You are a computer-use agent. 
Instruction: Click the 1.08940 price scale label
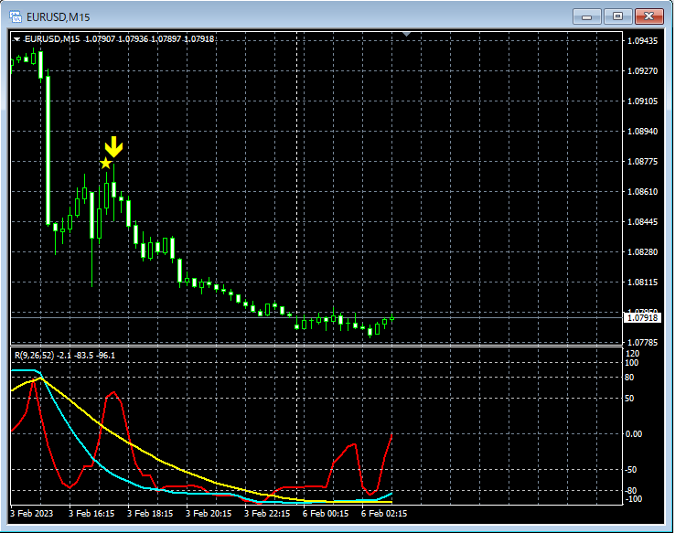[642, 132]
